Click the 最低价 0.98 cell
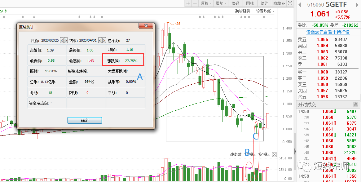 tap(47, 61)
